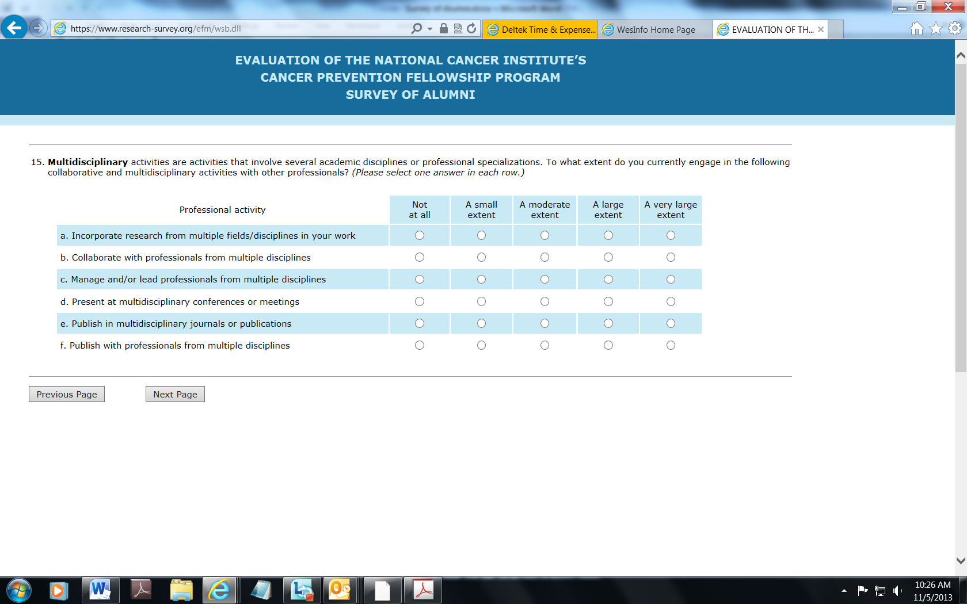Image resolution: width=967 pixels, height=604 pixels.
Task: Show hidden system tray icons arrow
Action: 844,591
